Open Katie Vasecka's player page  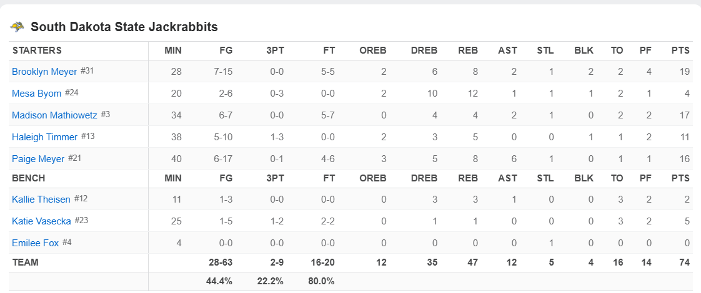click(x=41, y=221)
